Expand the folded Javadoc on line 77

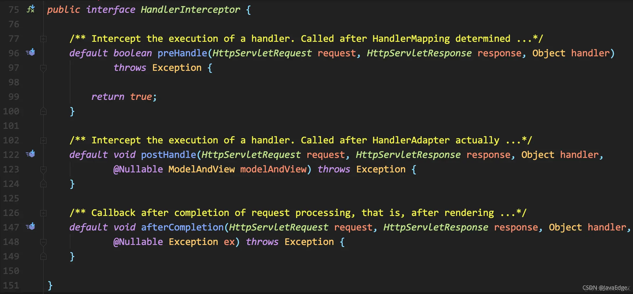tap(43, 39)
